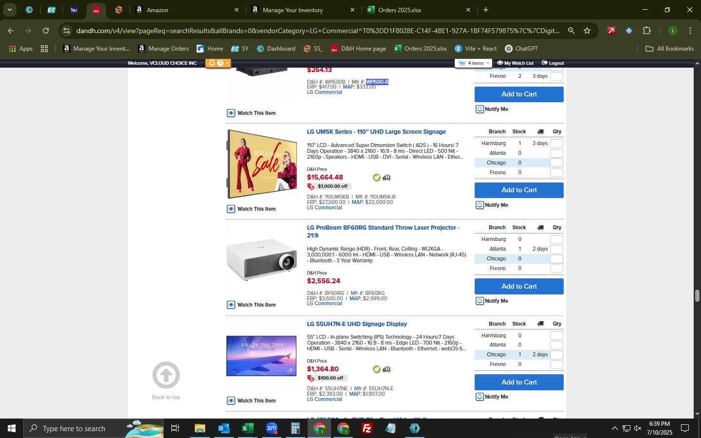701x438 pixels.
Task: Open LG ProBeam BF60RG Standard Throw product link
Action: point(383,231)
